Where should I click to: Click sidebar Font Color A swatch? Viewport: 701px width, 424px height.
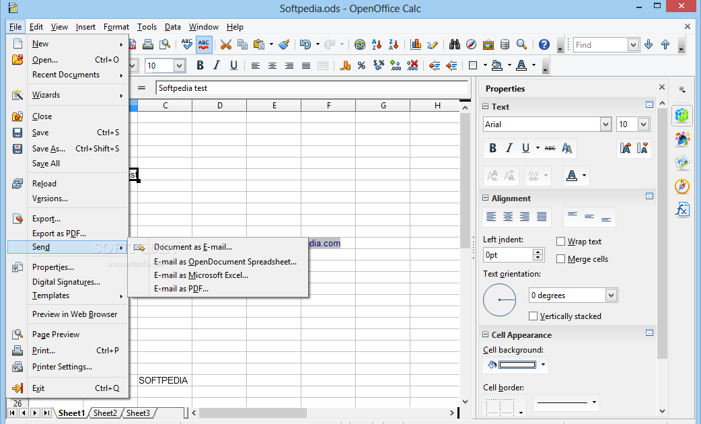click(x=572, y=176)
